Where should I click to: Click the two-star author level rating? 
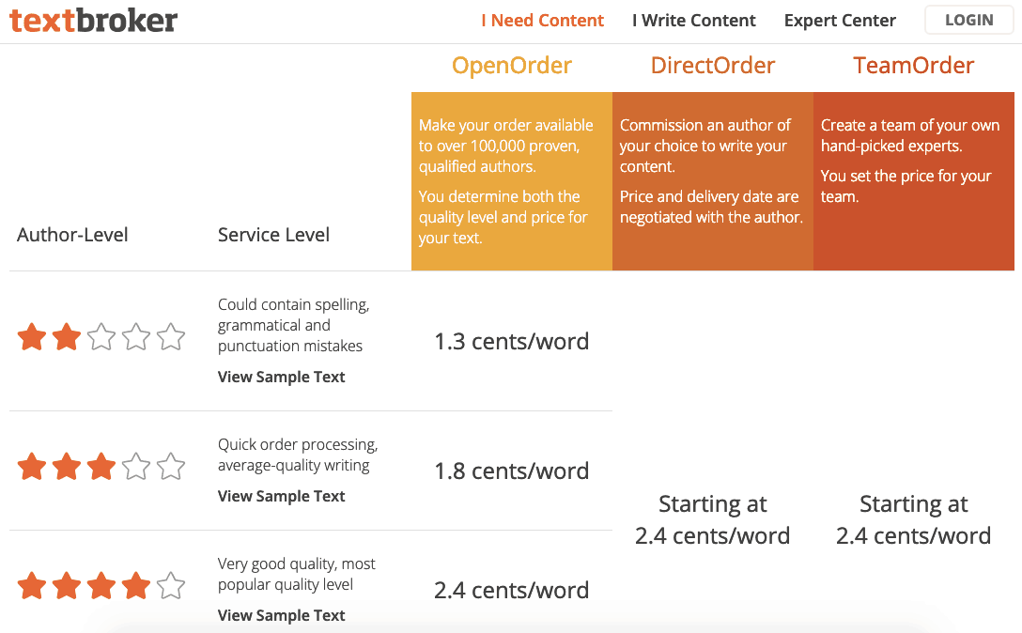pos(101,337)
